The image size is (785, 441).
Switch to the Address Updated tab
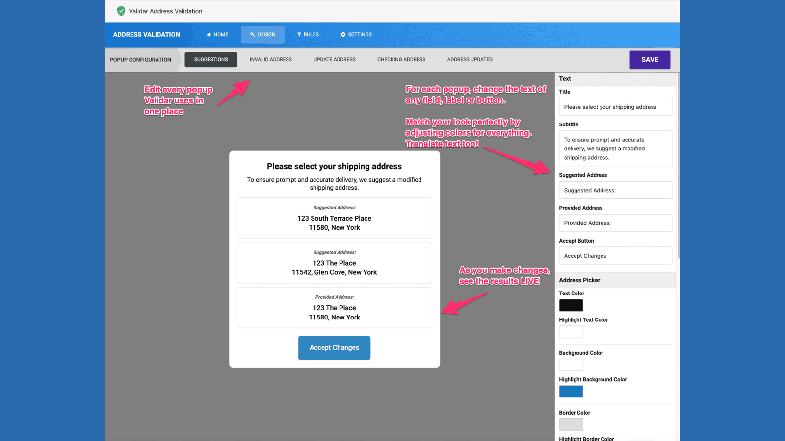(470, 59)
